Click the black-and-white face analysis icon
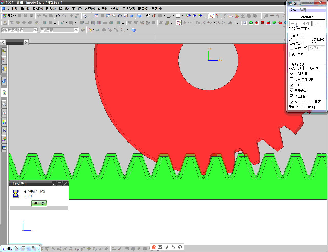328x252 pixels. click(x=148, y=16)
